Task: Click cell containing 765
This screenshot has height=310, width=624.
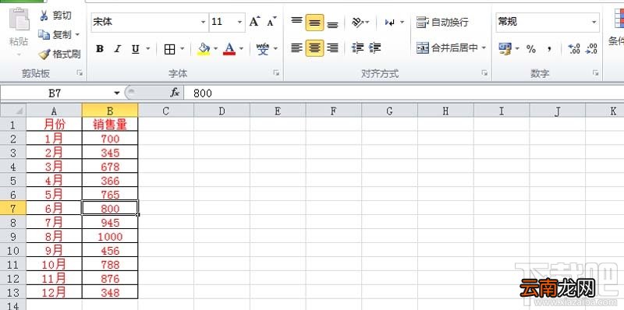Action: pos(110,195)
